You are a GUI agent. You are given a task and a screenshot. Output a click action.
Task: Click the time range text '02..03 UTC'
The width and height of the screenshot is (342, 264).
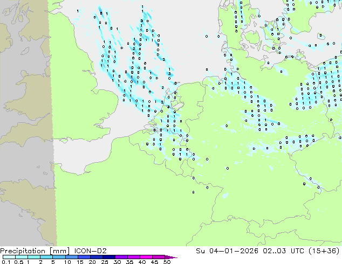click(283, 251)
